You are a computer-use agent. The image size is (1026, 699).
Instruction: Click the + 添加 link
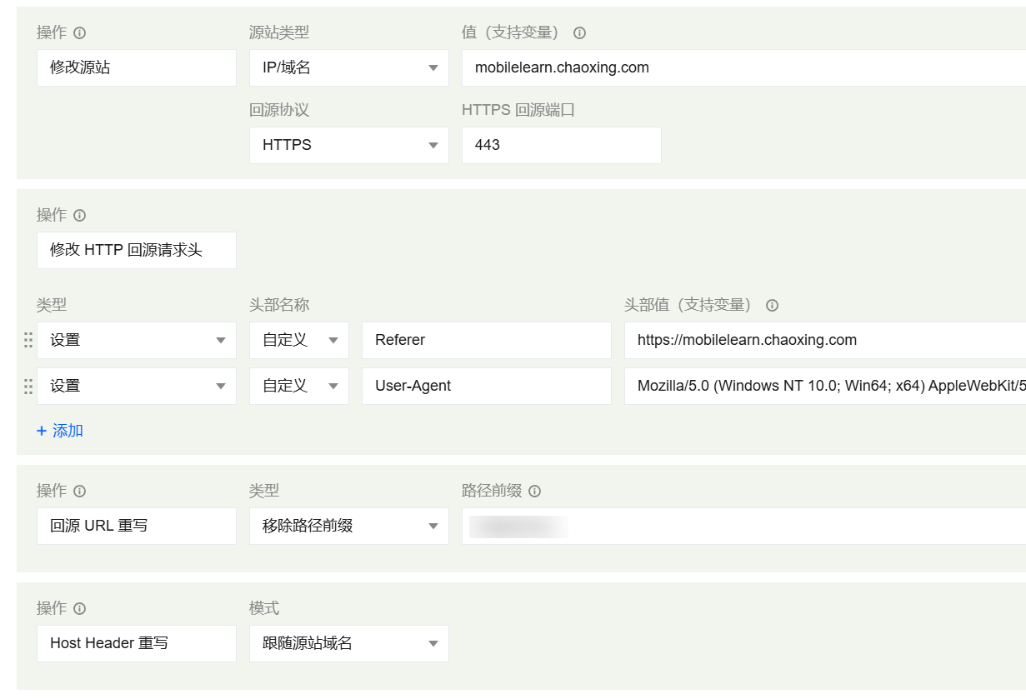point(60,432)
